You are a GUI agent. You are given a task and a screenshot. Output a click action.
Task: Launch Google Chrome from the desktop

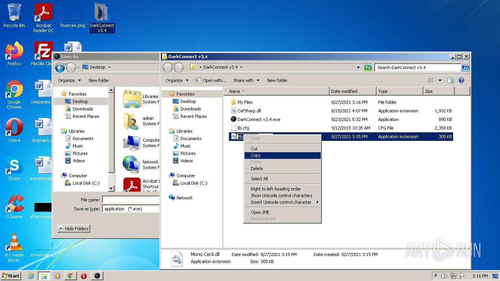coord(14,94)
